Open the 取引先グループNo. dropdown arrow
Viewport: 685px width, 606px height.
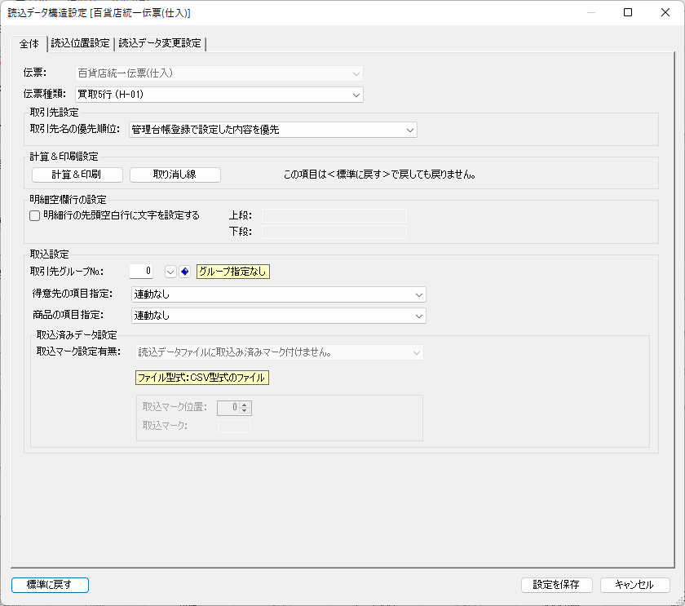tap(170, 272)
